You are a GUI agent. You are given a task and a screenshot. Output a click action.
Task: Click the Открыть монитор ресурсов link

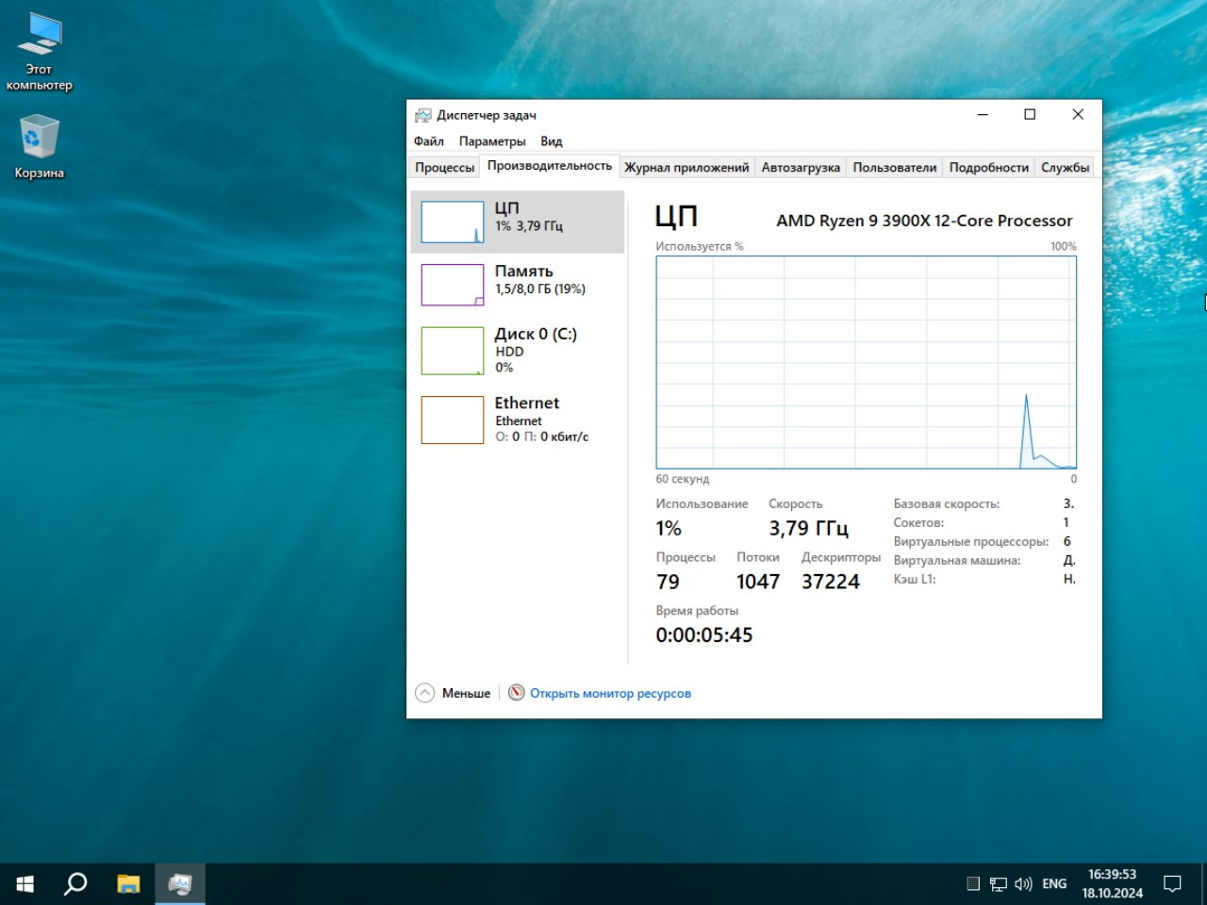point(610,694)
